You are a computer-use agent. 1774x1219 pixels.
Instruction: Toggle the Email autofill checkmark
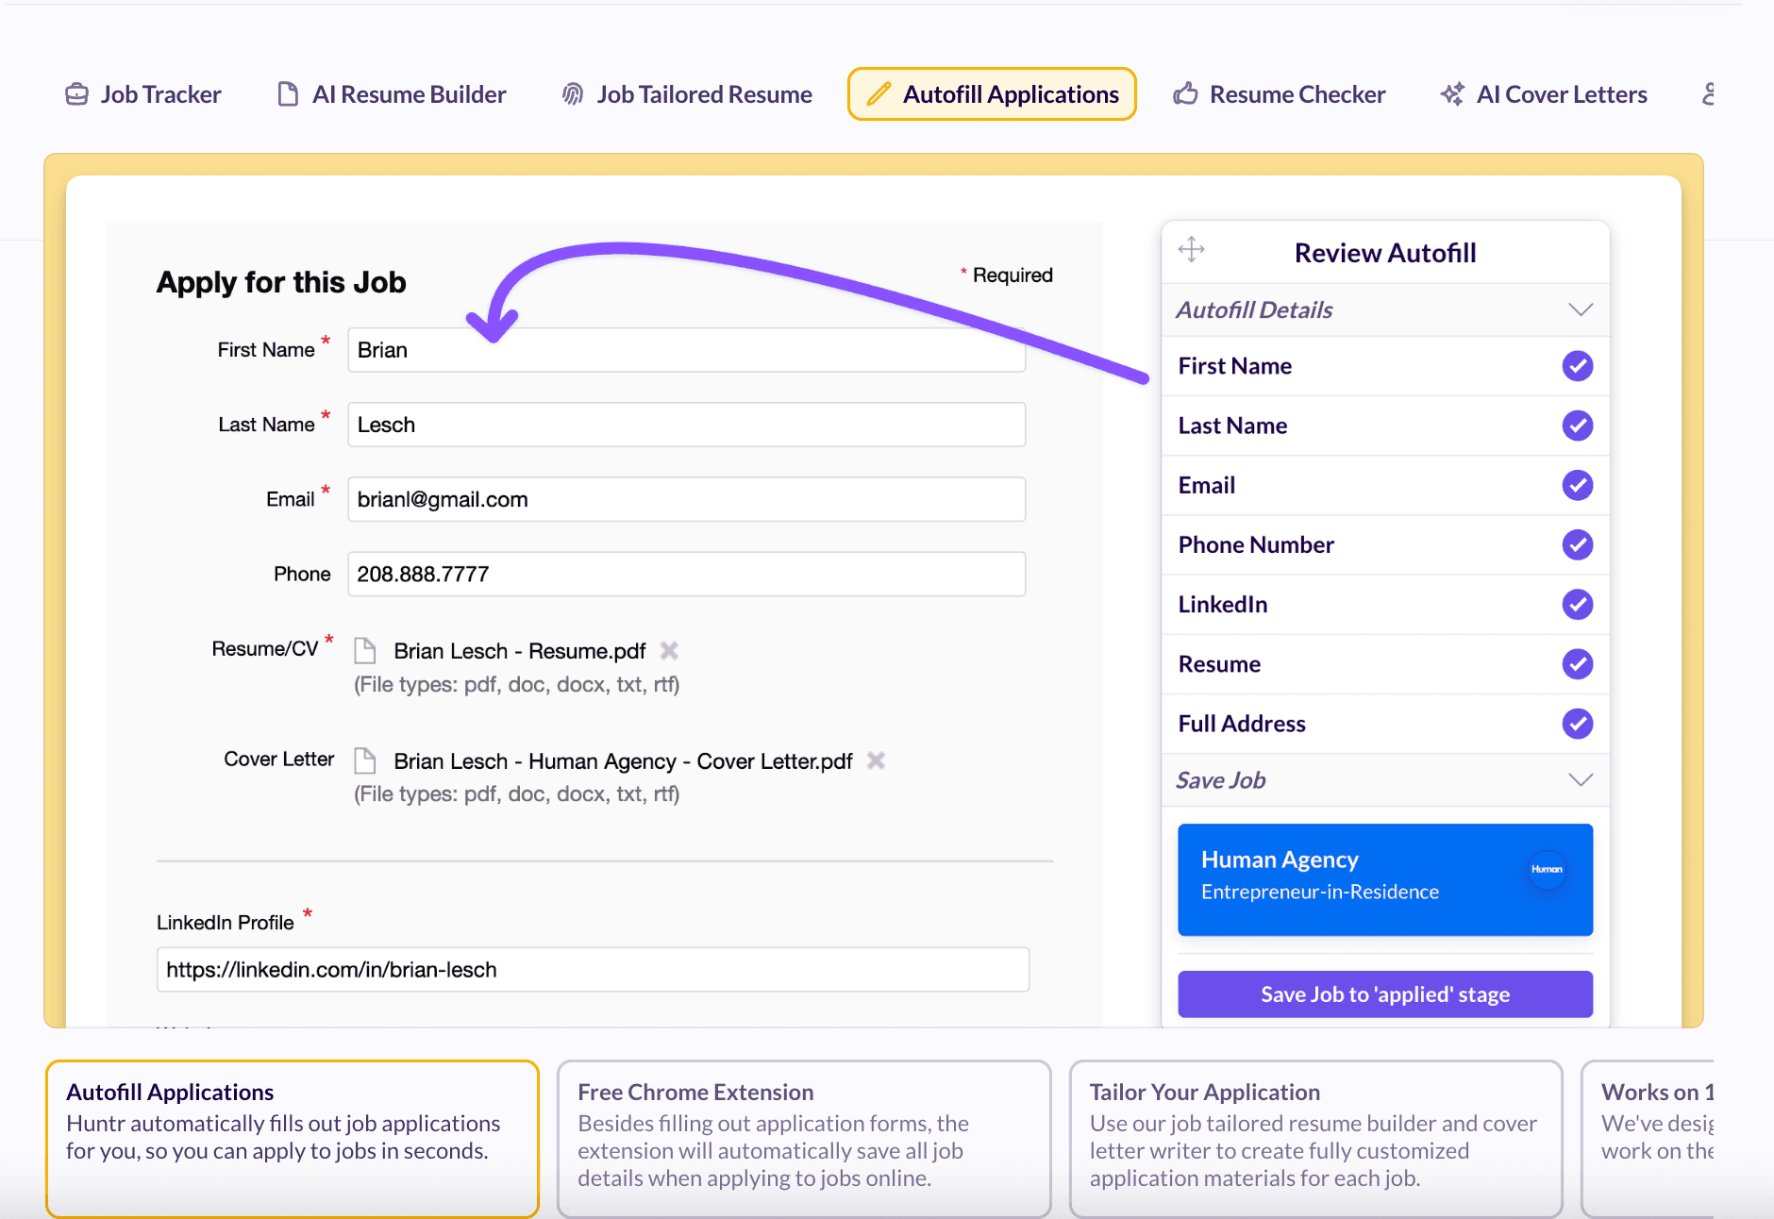click(1577, 485)
